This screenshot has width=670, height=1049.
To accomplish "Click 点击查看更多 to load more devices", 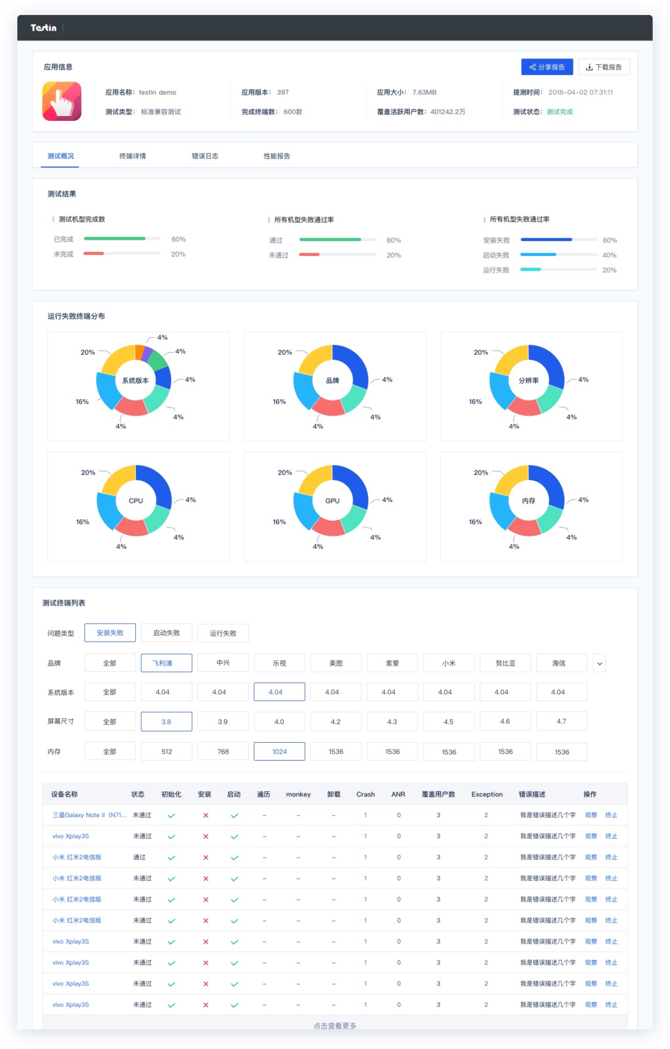I will (x=335, y=1025).
